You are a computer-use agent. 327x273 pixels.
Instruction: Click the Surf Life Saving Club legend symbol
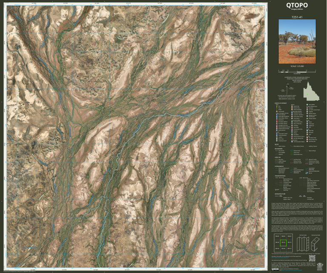(x=292, y=138)
